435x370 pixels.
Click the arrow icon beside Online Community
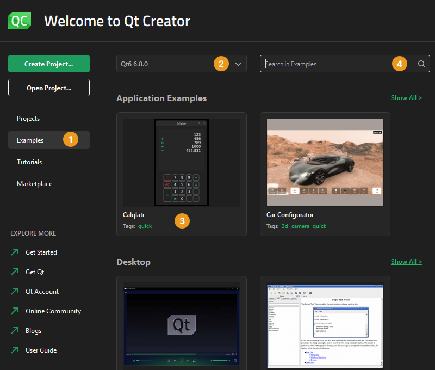(x=15, y=311)
